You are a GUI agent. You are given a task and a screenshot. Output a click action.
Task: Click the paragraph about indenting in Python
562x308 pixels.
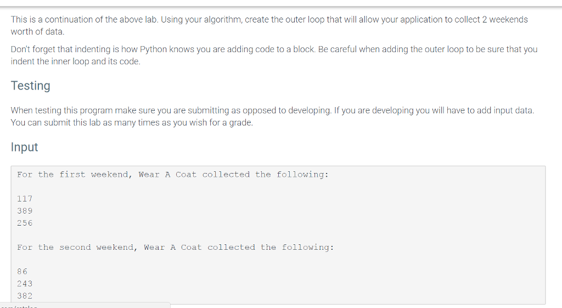pos(274,49)
